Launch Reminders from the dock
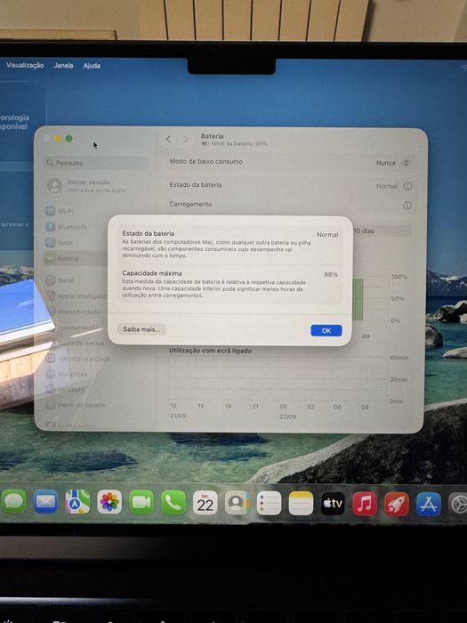 (x=269, y=504)
